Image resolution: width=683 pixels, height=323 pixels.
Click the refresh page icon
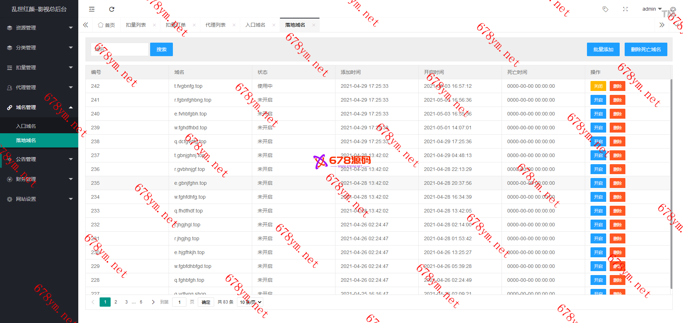point(112,9)
